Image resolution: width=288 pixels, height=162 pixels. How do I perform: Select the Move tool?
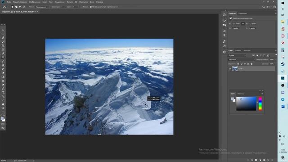3,30
